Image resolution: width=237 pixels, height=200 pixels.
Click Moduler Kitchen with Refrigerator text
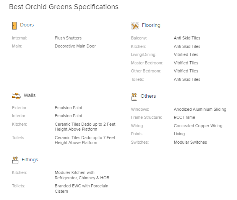coord(82,175)
